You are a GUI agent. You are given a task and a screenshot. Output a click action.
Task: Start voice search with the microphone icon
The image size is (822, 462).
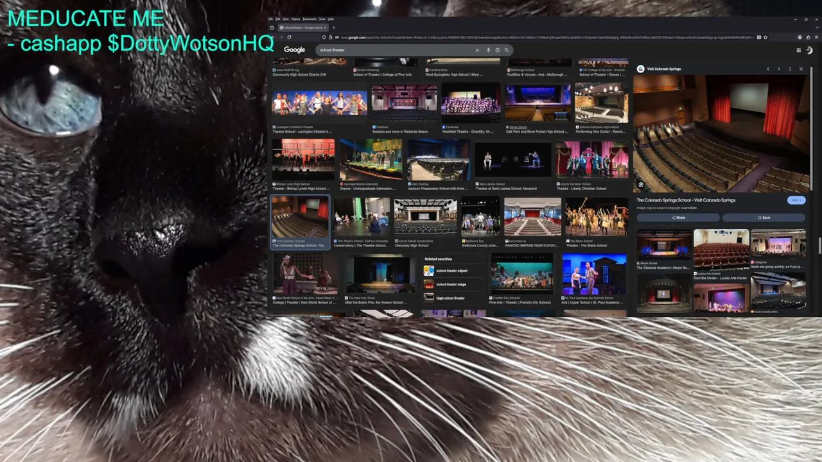tap(488, 50)
